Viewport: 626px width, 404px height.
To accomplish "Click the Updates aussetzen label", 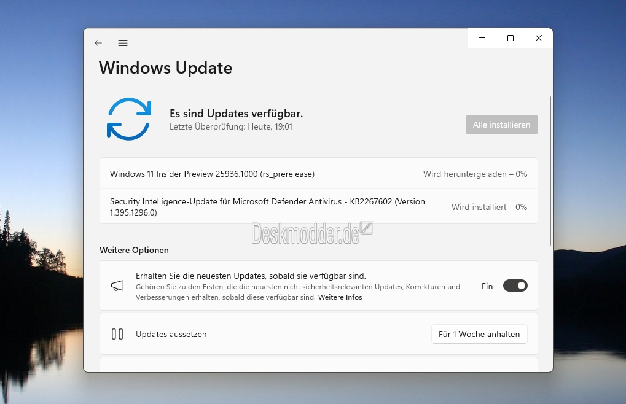I will [x=171, y=334].
